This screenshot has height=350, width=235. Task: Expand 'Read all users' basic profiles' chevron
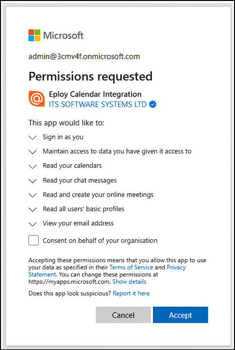coord(33,210)
